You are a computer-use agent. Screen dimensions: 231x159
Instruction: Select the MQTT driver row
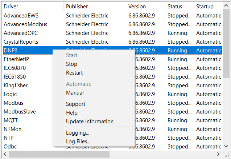click(x=11, y=120)
